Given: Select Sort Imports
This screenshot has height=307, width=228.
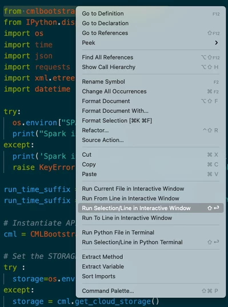Looking at the screenshot, I should (151, 276).
